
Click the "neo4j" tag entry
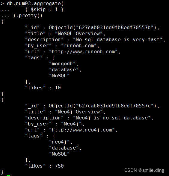point(59,142)
